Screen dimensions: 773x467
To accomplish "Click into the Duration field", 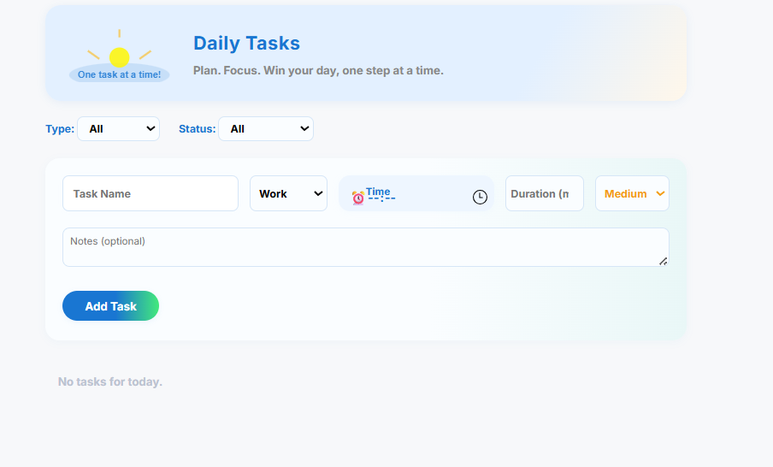I will click(x=544, y=194).
